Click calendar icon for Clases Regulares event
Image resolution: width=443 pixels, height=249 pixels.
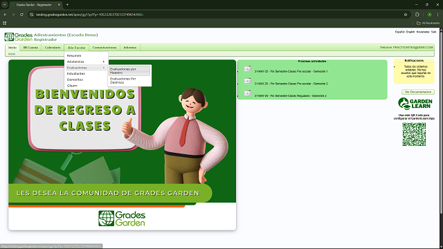[x=248, y=93]
